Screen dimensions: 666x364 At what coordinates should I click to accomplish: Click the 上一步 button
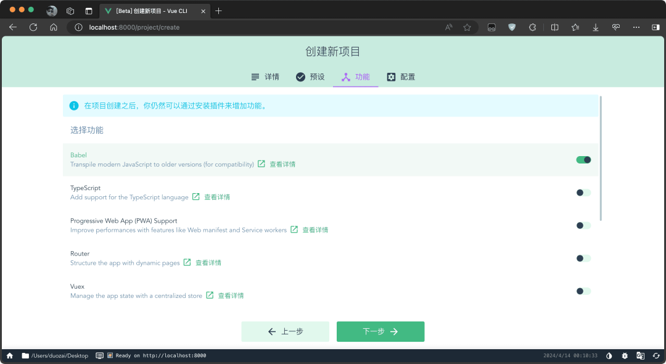point(286,331)
